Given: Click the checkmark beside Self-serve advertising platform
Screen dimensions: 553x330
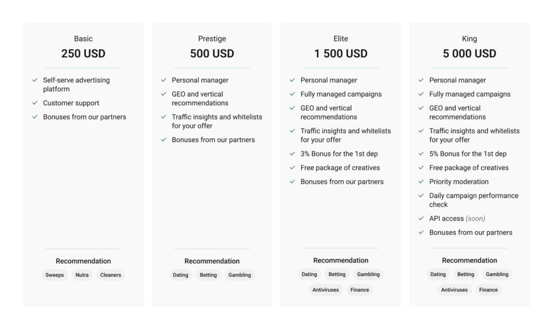Looking at the screenshot, I should tap(35, 80).
